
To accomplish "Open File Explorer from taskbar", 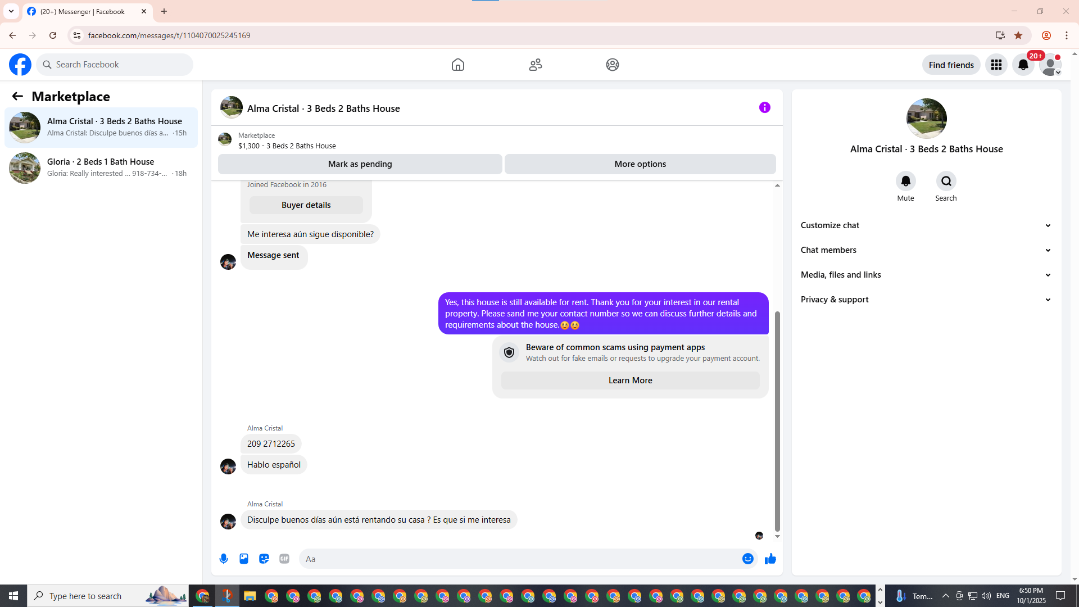I will (x=250, y=596).
